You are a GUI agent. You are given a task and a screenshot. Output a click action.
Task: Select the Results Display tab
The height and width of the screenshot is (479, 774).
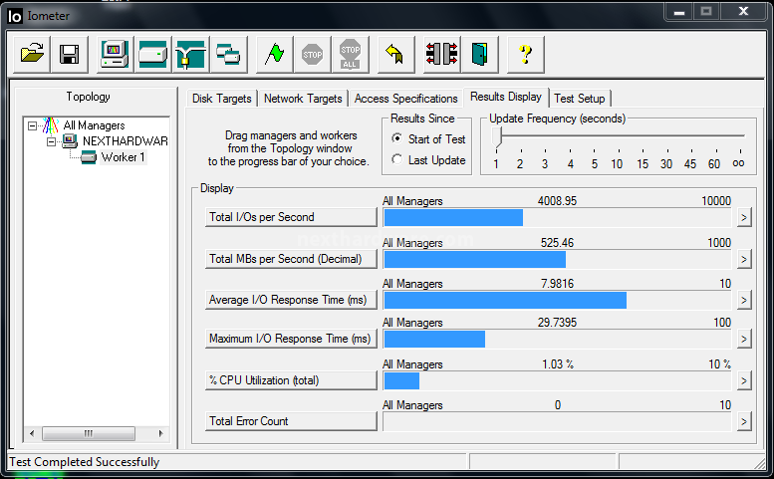[x=505, y=97]
